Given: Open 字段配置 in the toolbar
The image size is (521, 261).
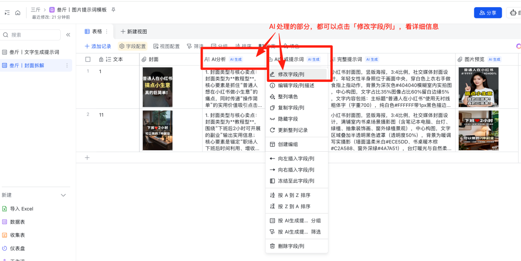Looking at the screenshot, I should [133, 46].
